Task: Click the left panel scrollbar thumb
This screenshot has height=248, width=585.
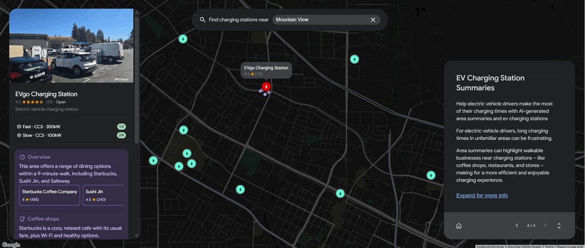Action: (137, 80)
